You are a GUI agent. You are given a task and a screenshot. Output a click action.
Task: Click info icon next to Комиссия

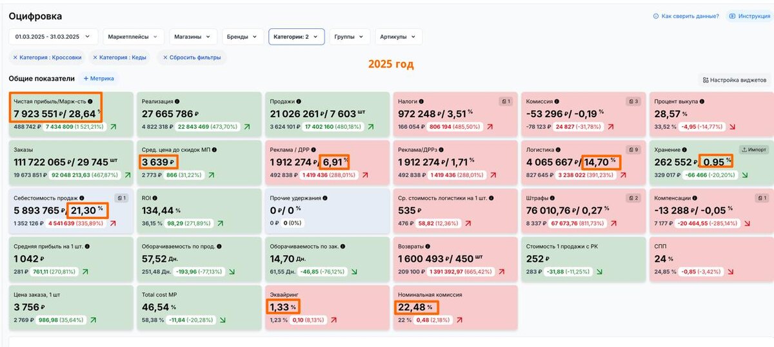point(557,102)
